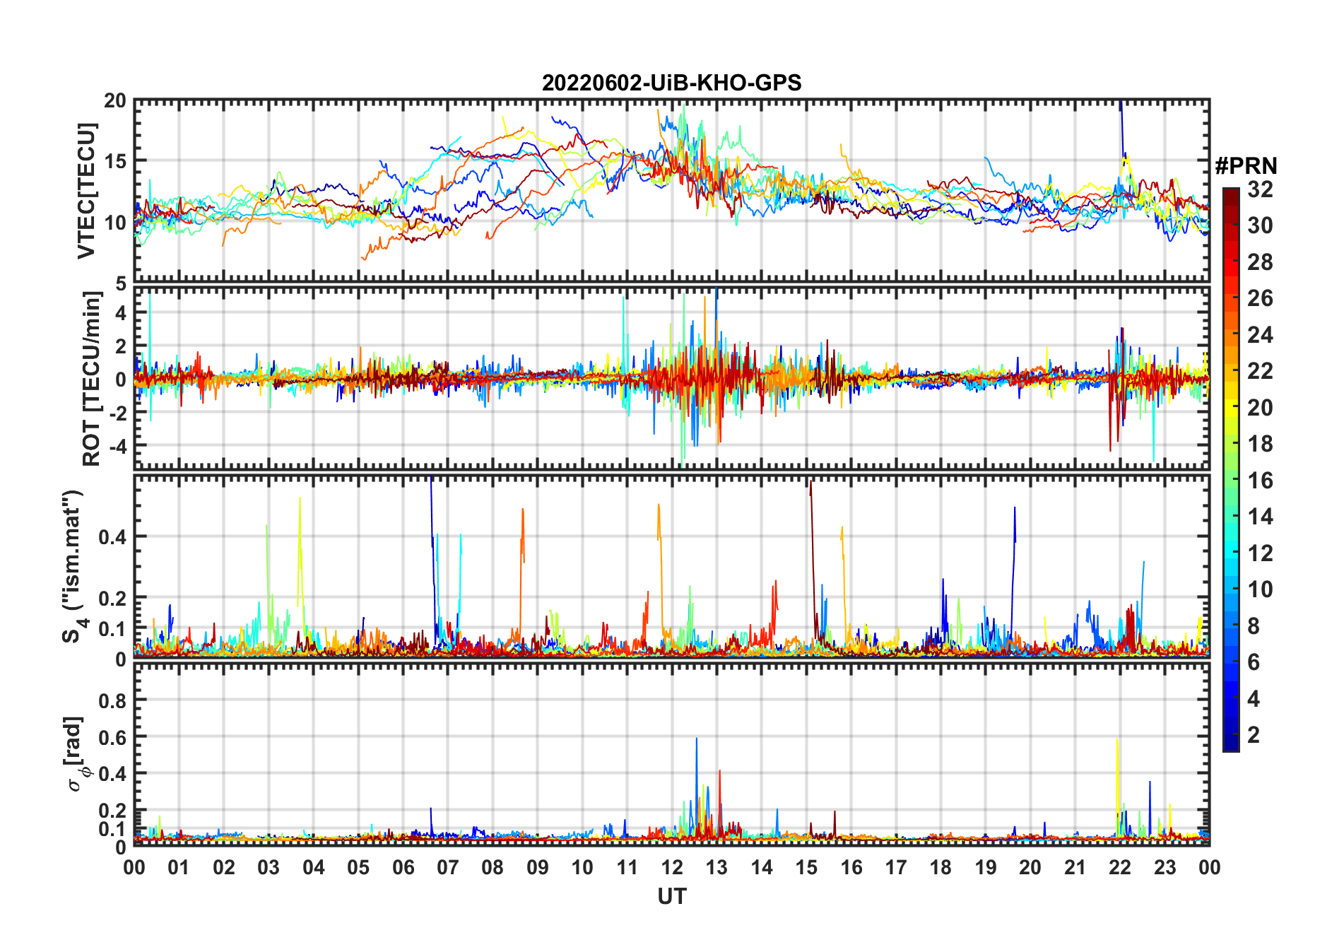Image resolution: width=1344 pixels, height=940 pixels.
Task: Click the sigma phi [rad] axis label
Action: (x=76, y=753)
